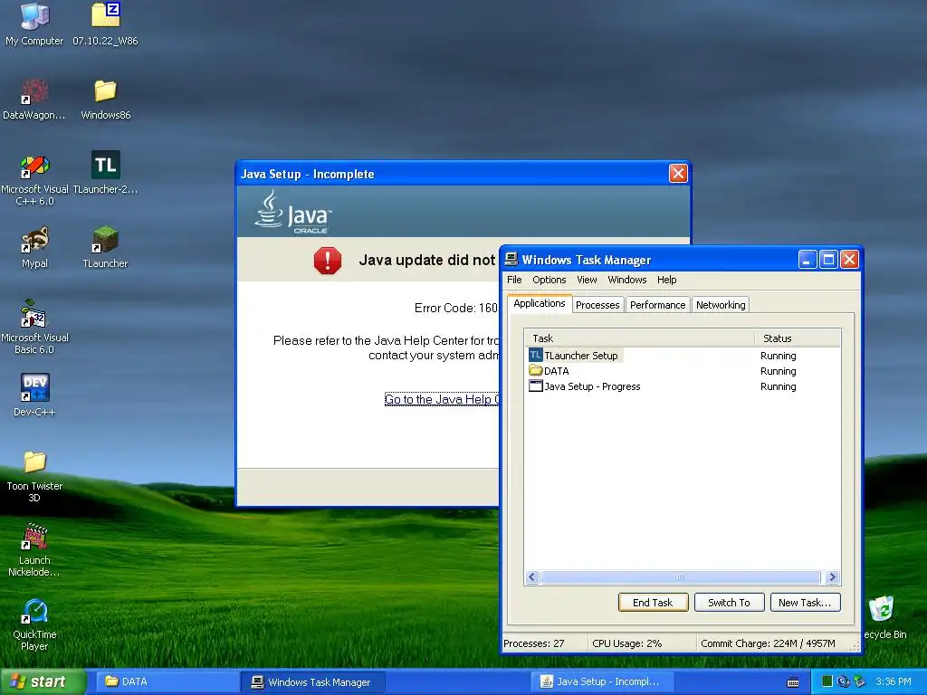Open the Go to the Java Help Center link
Screen dimensions: 927x695
(x=442, y=399)
